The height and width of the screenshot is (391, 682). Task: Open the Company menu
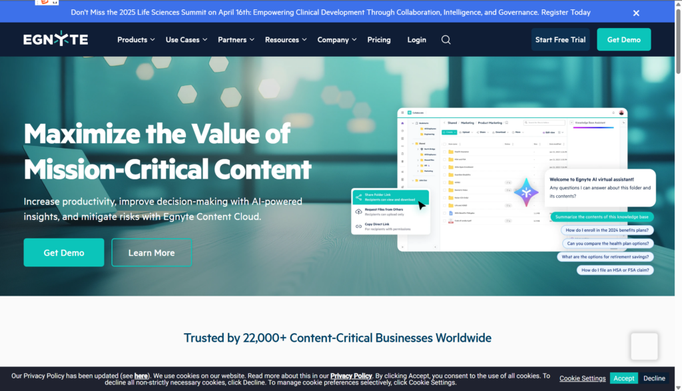point(336,40)
